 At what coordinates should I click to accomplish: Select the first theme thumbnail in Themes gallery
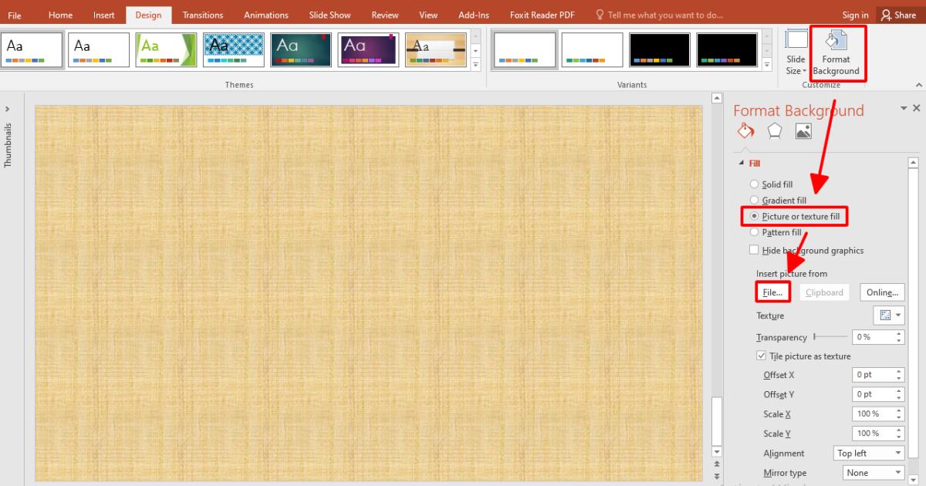click(x=32, y=49)
